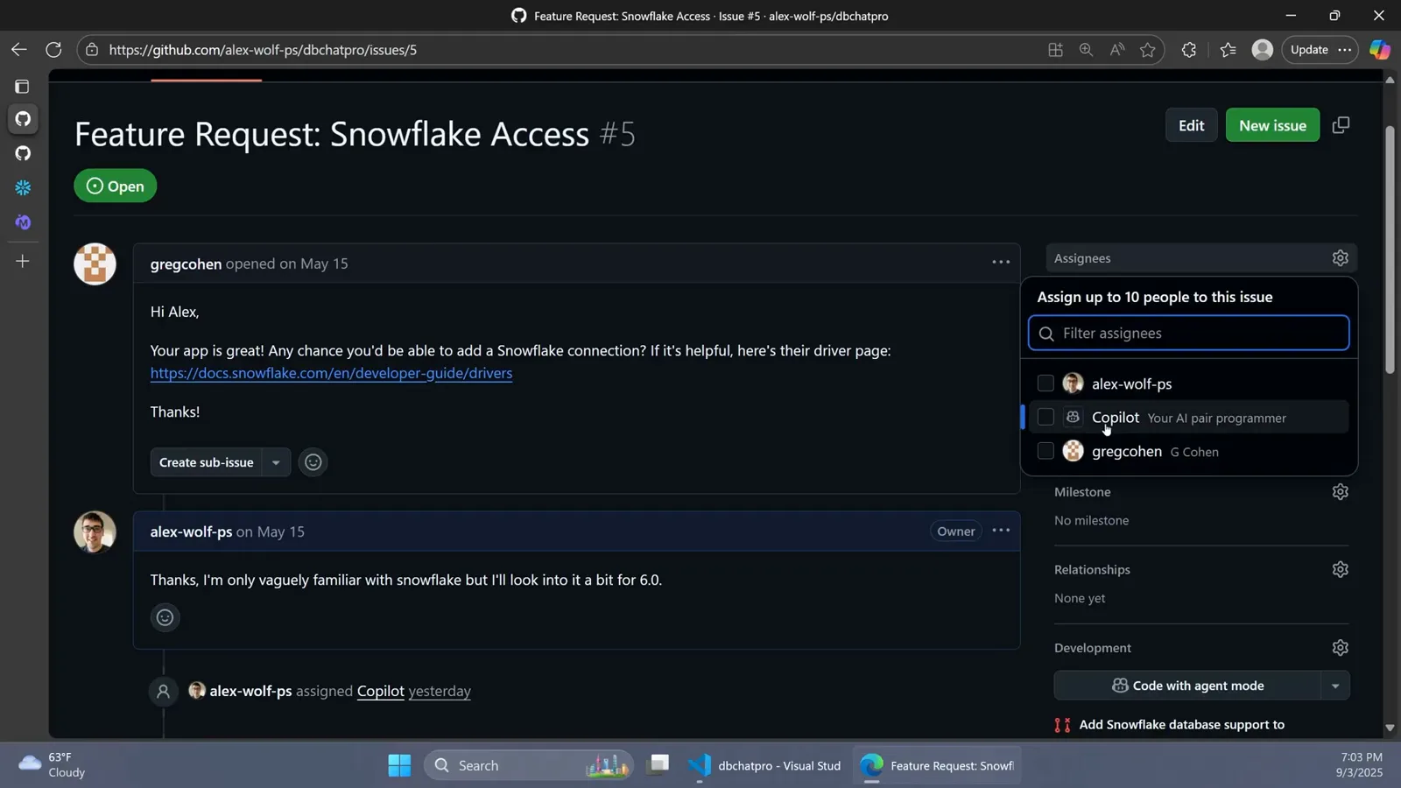Click the Edit issue title button
The width and height of the screenshot is (1401, 788).
click(1191, 125)
